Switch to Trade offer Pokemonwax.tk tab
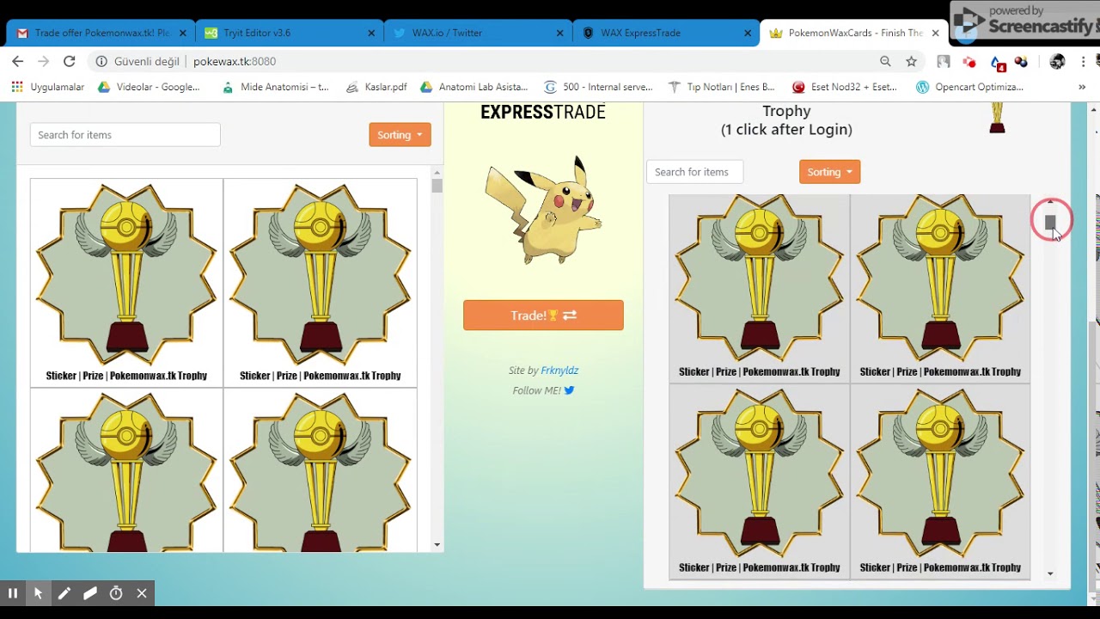The width and height of the screenshot is (1100, 619). pos(101,33)
